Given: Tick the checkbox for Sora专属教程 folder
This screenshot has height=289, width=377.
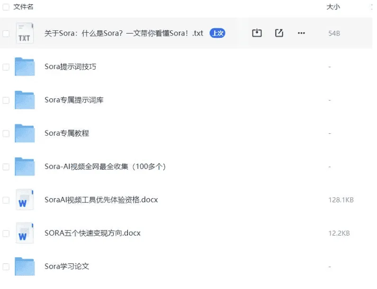Looking at the screenshot, I should coord(6,134).
